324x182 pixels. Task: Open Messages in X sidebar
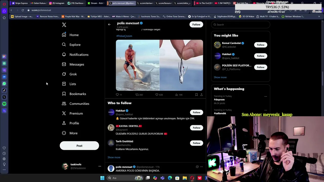click(x=73, y=64)
